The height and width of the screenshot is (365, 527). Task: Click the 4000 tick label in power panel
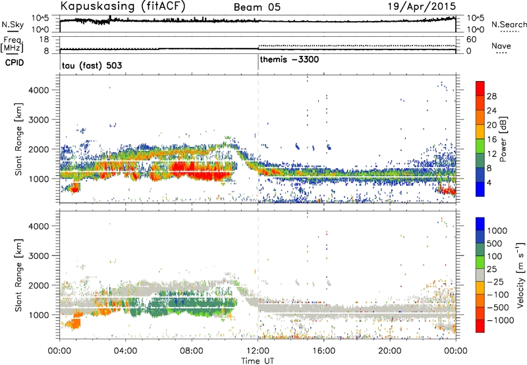(38, 90)
